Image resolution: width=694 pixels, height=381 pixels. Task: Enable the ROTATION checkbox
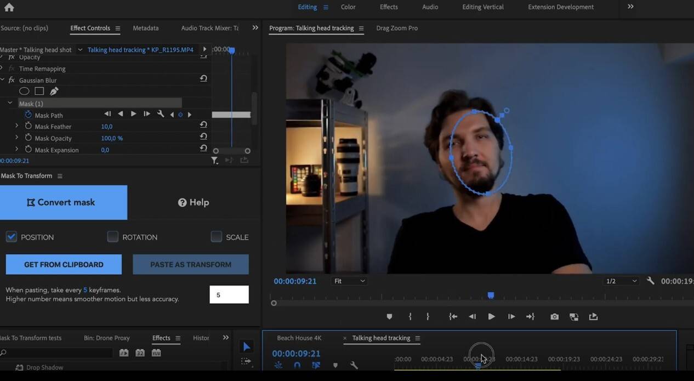(112, 237)
